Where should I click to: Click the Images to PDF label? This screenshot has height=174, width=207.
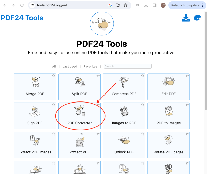(124, 123)
